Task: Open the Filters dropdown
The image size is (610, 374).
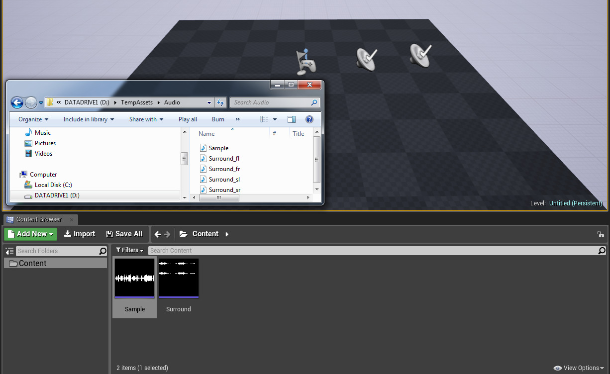Action: [x=130, y=250]
